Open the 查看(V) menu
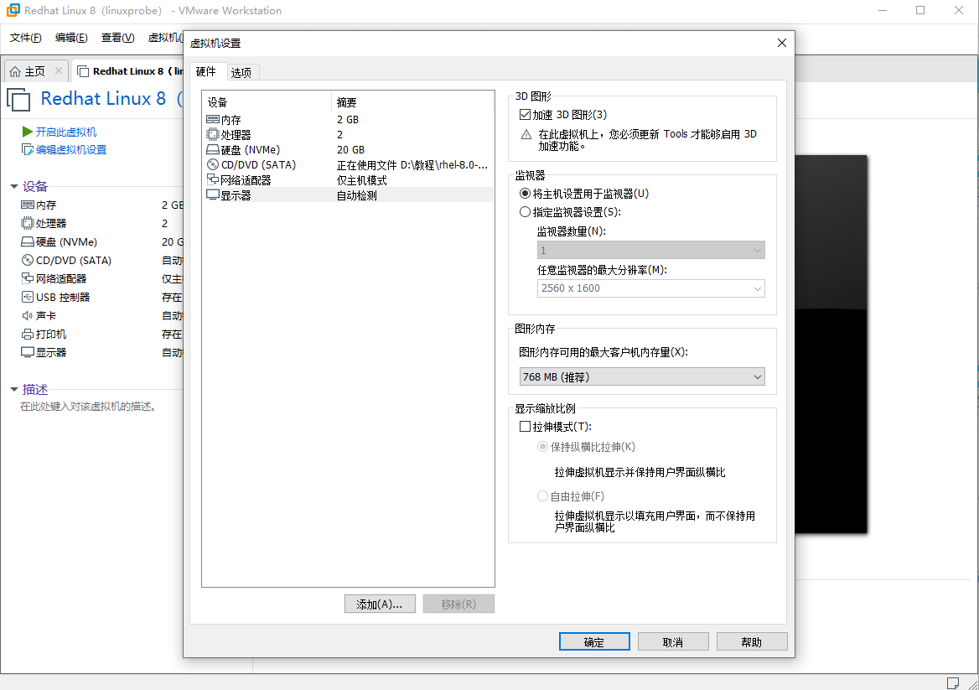This screenshot has height=690, width=979. [x=118, y=38]
